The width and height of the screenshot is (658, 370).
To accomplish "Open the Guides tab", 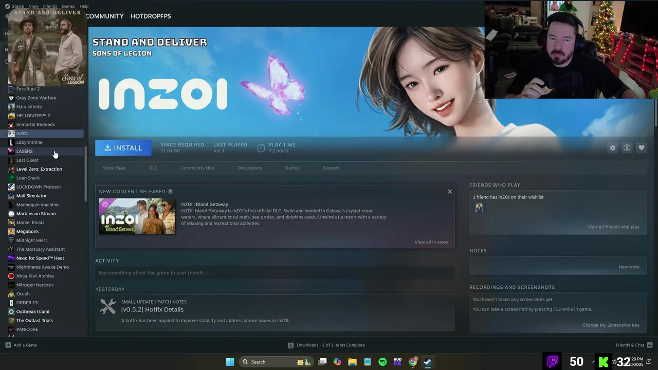I will point(292,168).
